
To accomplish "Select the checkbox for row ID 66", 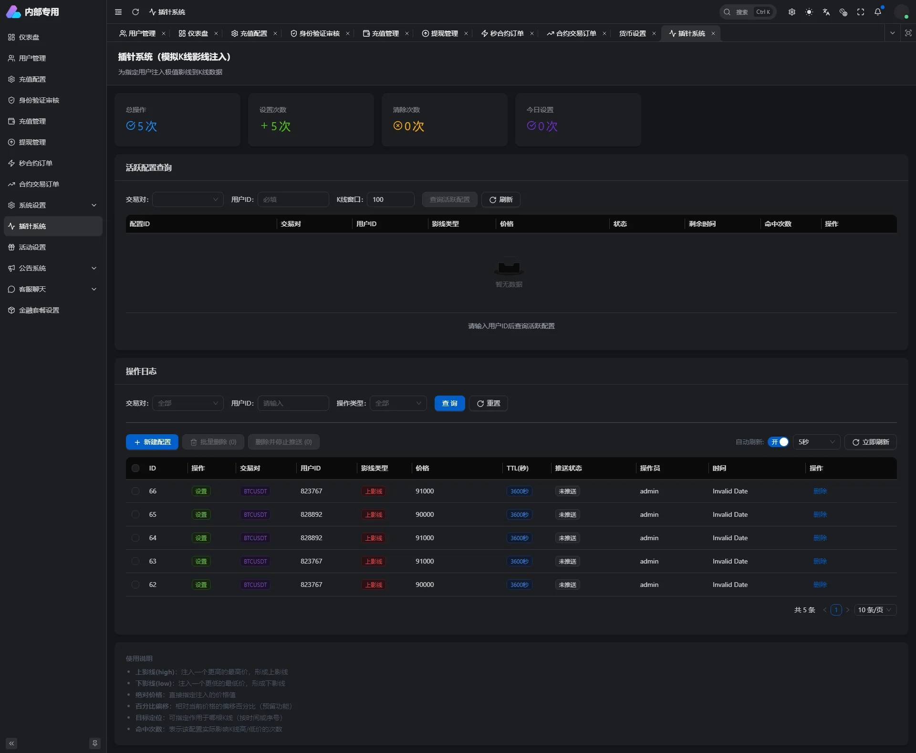I will click(135, 491).
